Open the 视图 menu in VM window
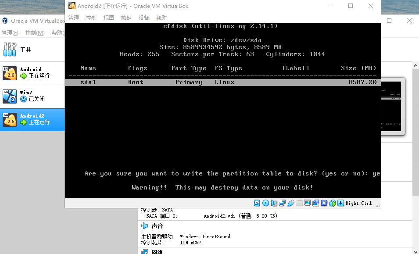This screenshot has width=419, height=254. pyautogui.click(x=109, y=18)
